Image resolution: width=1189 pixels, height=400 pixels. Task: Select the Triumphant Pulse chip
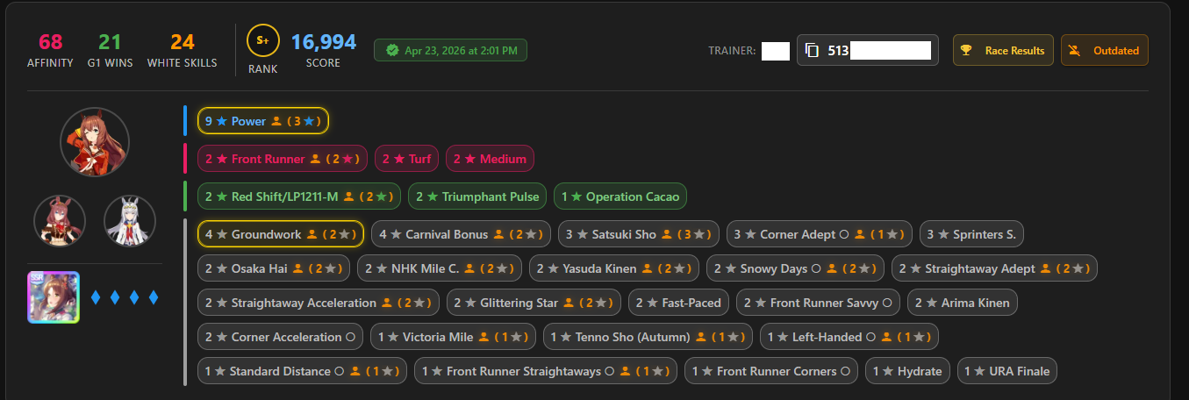click(477, 196)
